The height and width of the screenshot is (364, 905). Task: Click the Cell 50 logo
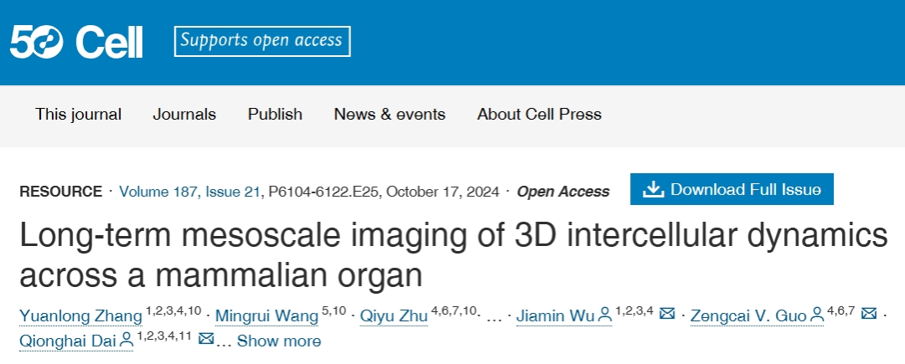[x=76, y=41]
